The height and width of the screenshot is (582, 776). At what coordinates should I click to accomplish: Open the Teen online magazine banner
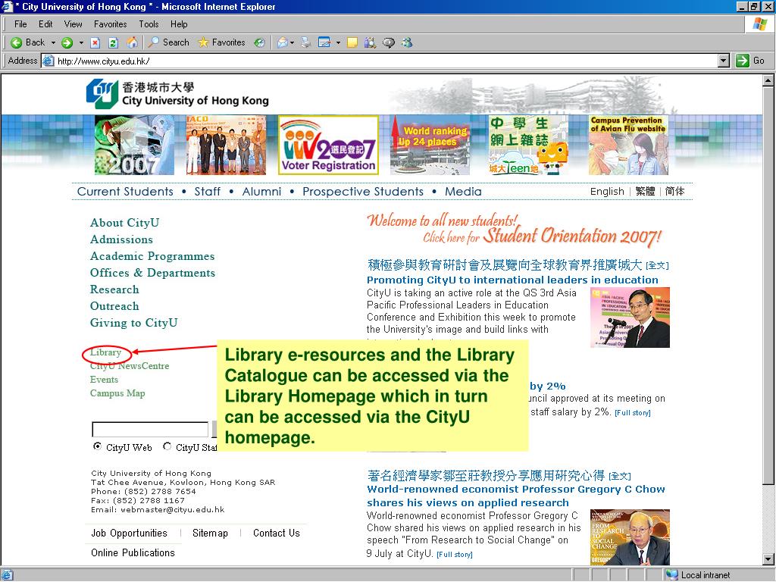pos(528,145)
